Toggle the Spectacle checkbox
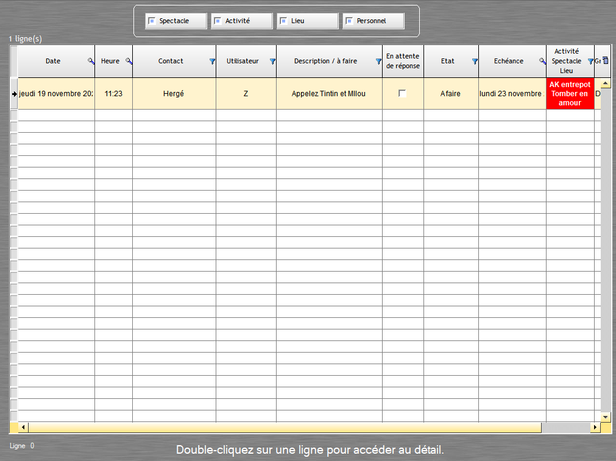Screen dimensions: 616x461 (152, 21)
